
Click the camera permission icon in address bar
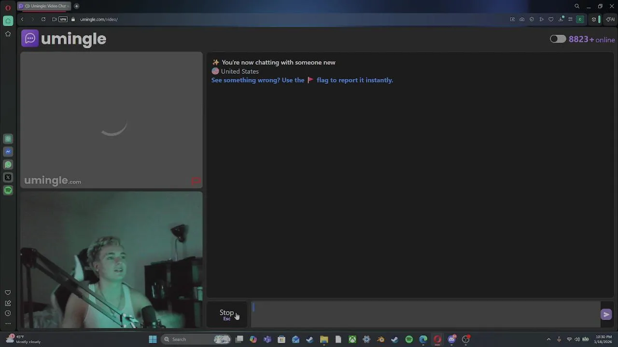click(54, 19)
